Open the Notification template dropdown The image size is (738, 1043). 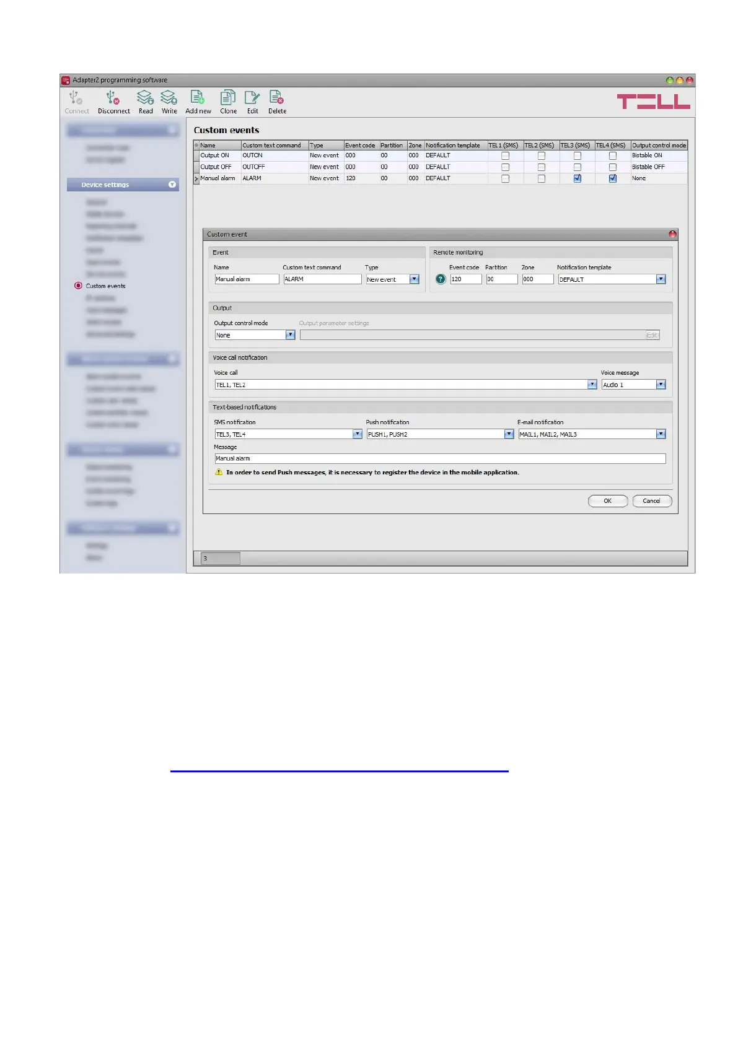(x=661, y=279)
